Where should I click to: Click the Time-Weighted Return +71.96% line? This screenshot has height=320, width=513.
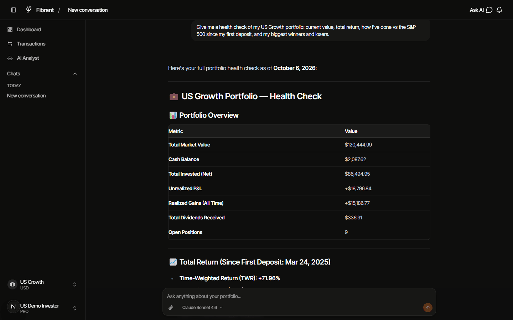pyautogui.click(x=230, y=278)
